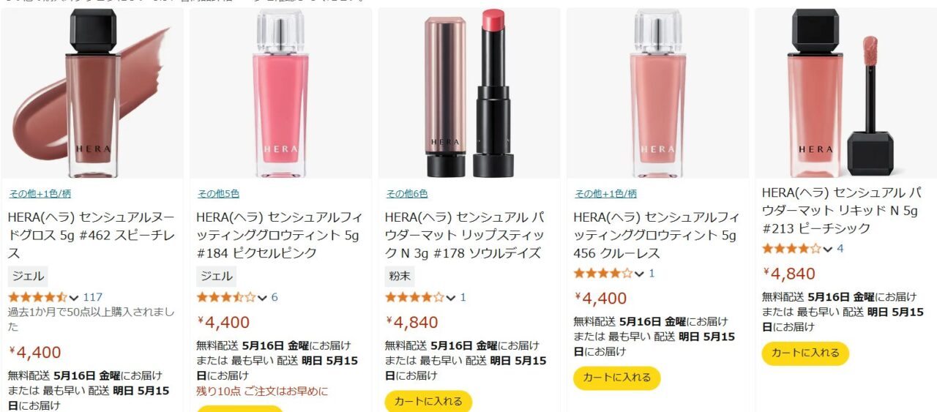Expand rating chevron beside 6 reviews
The height and width of the screenshot is (412, 937).
(262, 297)
